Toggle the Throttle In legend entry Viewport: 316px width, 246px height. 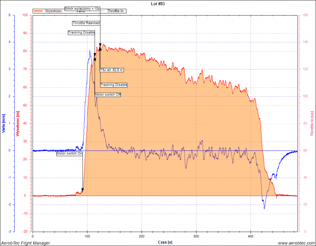pyautogui.click(x=116, y=11)
